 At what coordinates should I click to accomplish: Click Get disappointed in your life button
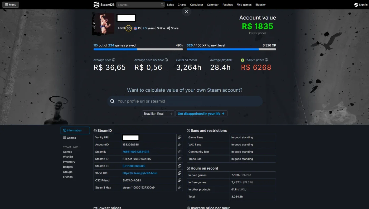201,114
